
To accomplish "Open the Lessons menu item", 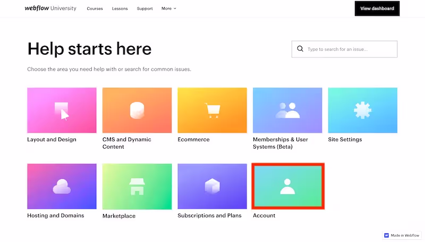I will point(120,8).
